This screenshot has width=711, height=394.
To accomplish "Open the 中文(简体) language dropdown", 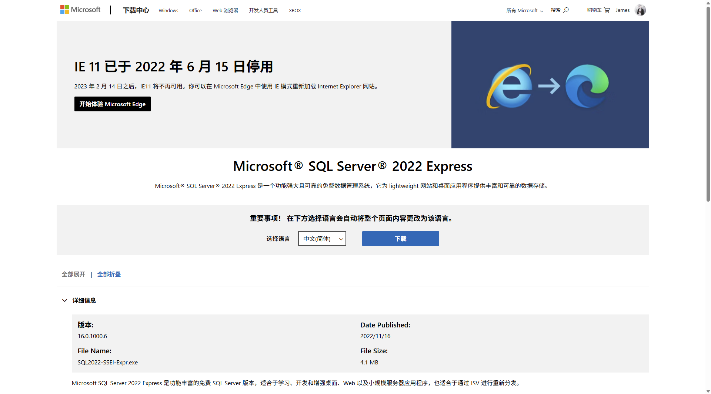I will (x=322, y=239).
